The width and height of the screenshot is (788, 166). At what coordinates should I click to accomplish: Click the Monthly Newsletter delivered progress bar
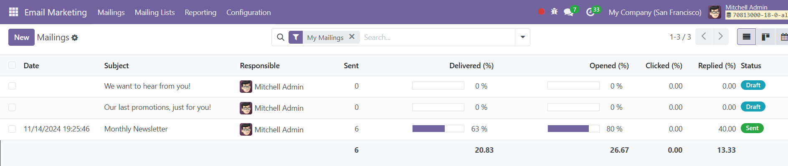[438, 129]
